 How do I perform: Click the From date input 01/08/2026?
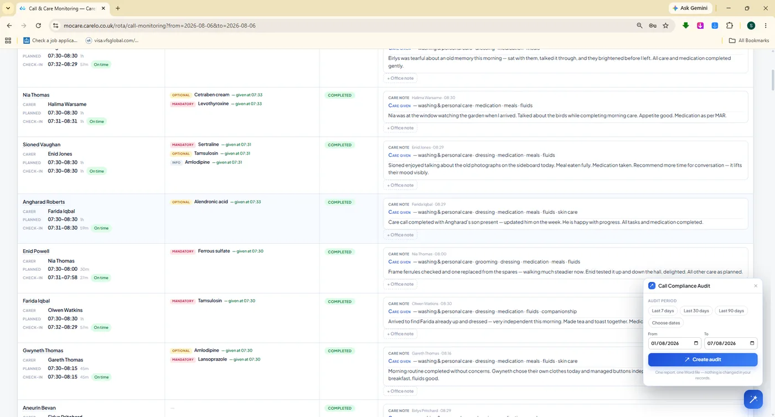675,343
